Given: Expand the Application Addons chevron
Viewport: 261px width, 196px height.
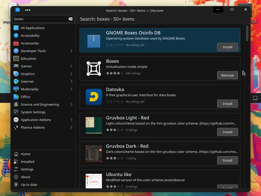Looking at the screenshot, I should coord(71,120).
